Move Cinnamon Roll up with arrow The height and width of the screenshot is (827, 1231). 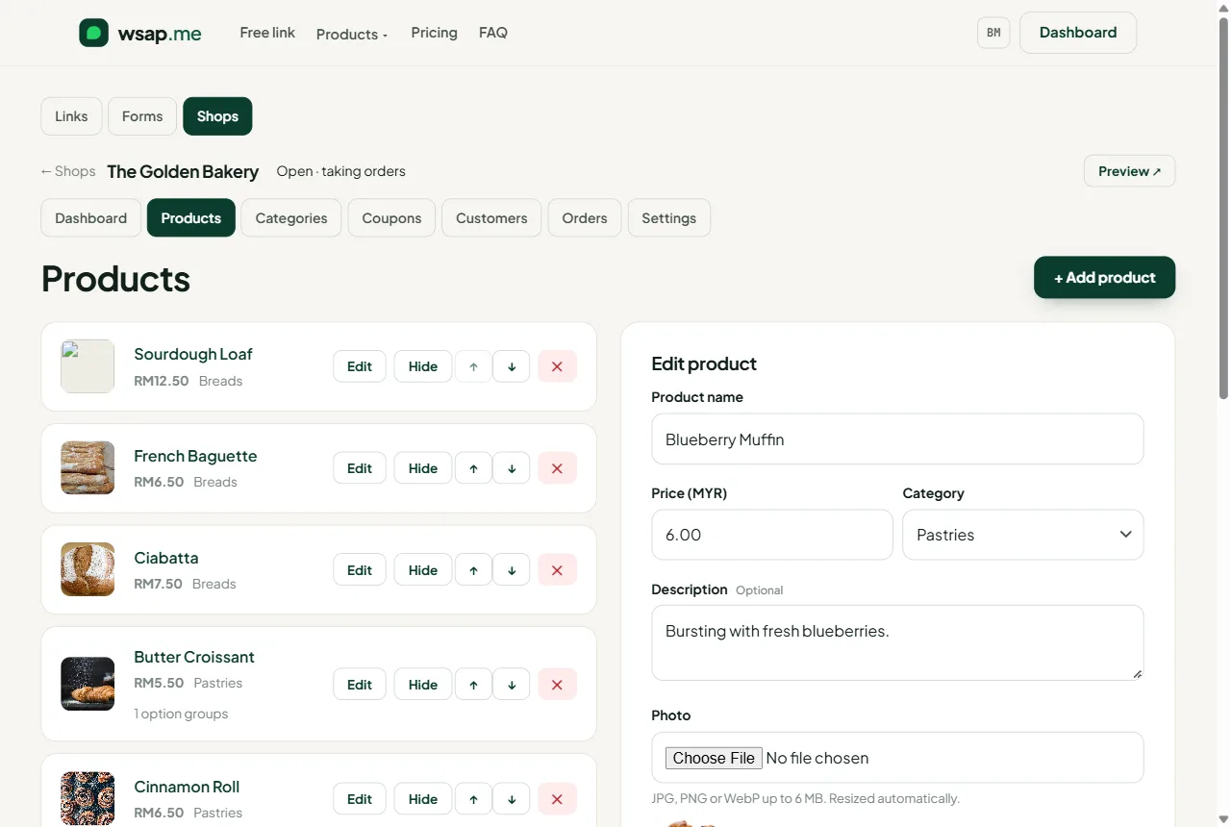point(473,799)
